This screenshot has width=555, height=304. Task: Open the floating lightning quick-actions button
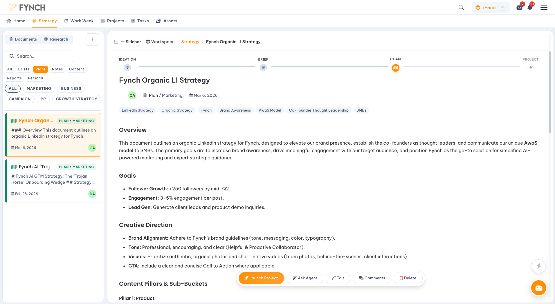[539, 266]
